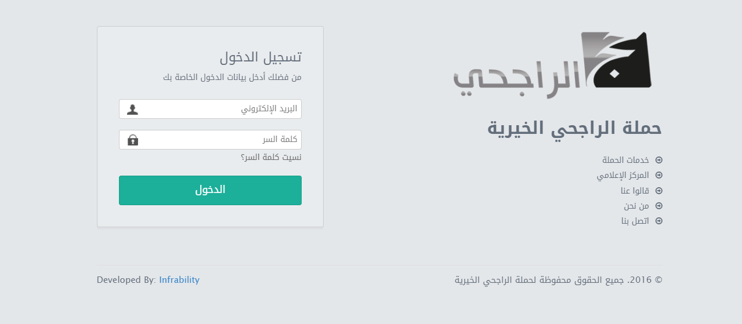Click the padlock icon in password field
742x324 pixels.
[x=133, y=140]
